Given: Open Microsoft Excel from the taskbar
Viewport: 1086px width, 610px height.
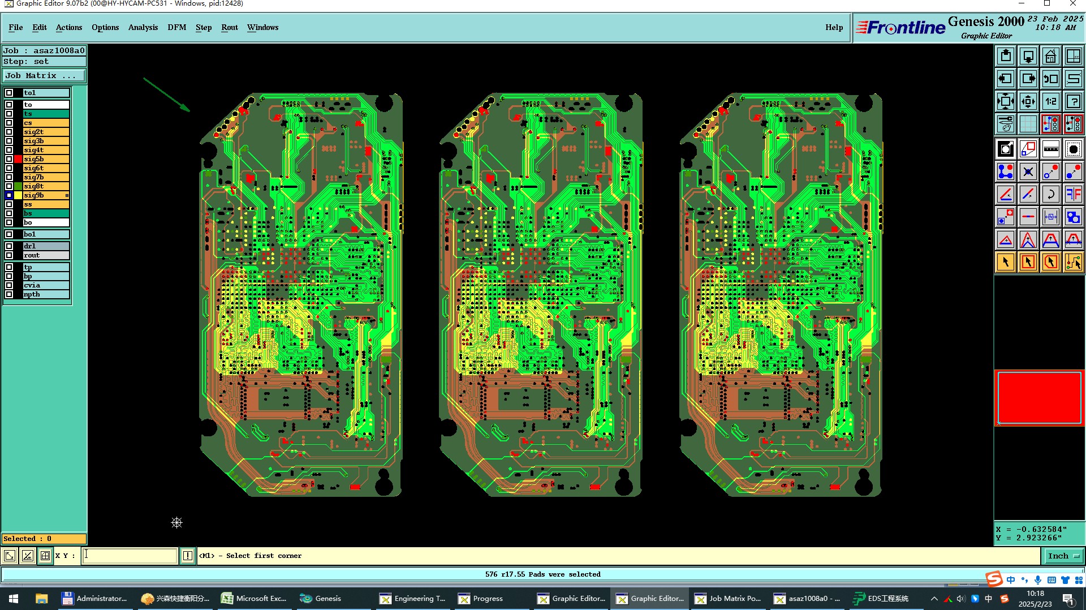Looking at the screenshot, I should coord(254,598).
